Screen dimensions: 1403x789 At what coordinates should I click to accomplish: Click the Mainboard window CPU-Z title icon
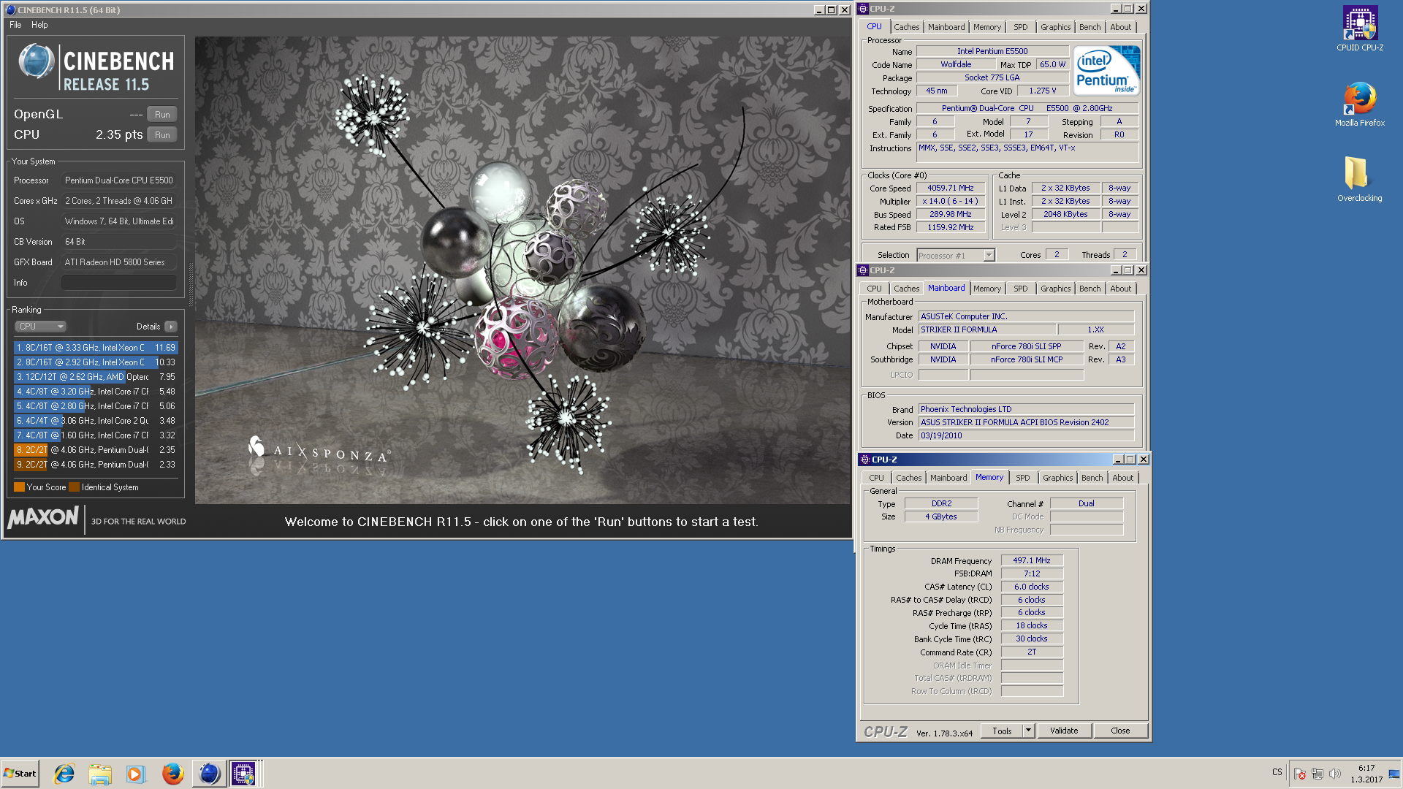coord(863,270)
